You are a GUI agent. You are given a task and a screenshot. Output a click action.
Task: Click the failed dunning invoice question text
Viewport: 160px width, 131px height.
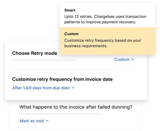pos(76,107)
